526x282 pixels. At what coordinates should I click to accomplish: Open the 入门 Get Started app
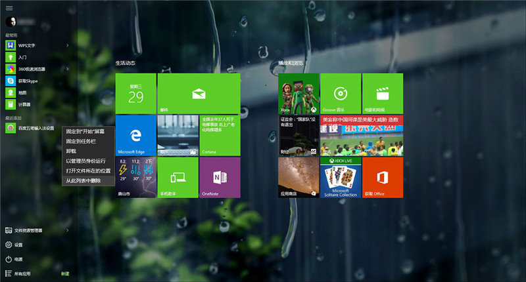coord(37,57)
